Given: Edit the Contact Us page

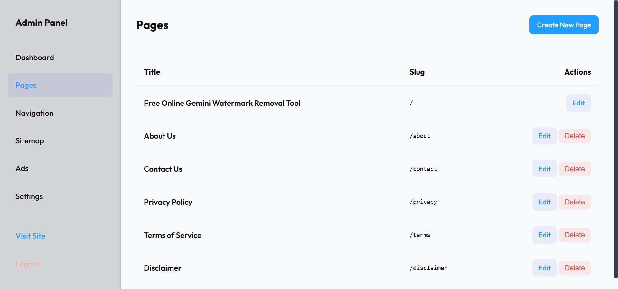Looking at the screenshot, I should [x=544, y=169].
